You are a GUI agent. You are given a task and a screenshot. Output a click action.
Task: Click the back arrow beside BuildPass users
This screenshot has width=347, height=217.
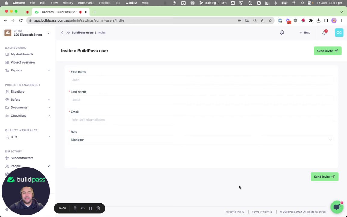click(x=62, y=33)
